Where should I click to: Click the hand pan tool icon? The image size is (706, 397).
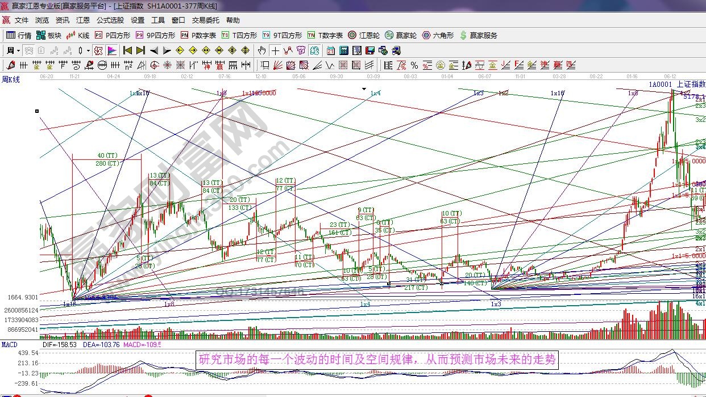262,50
